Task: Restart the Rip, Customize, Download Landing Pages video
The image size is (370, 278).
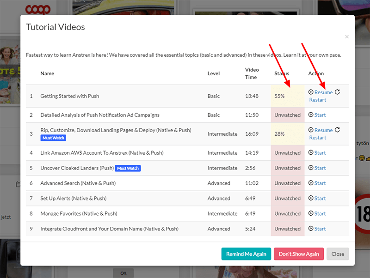Action: click(x=318, y=138)
